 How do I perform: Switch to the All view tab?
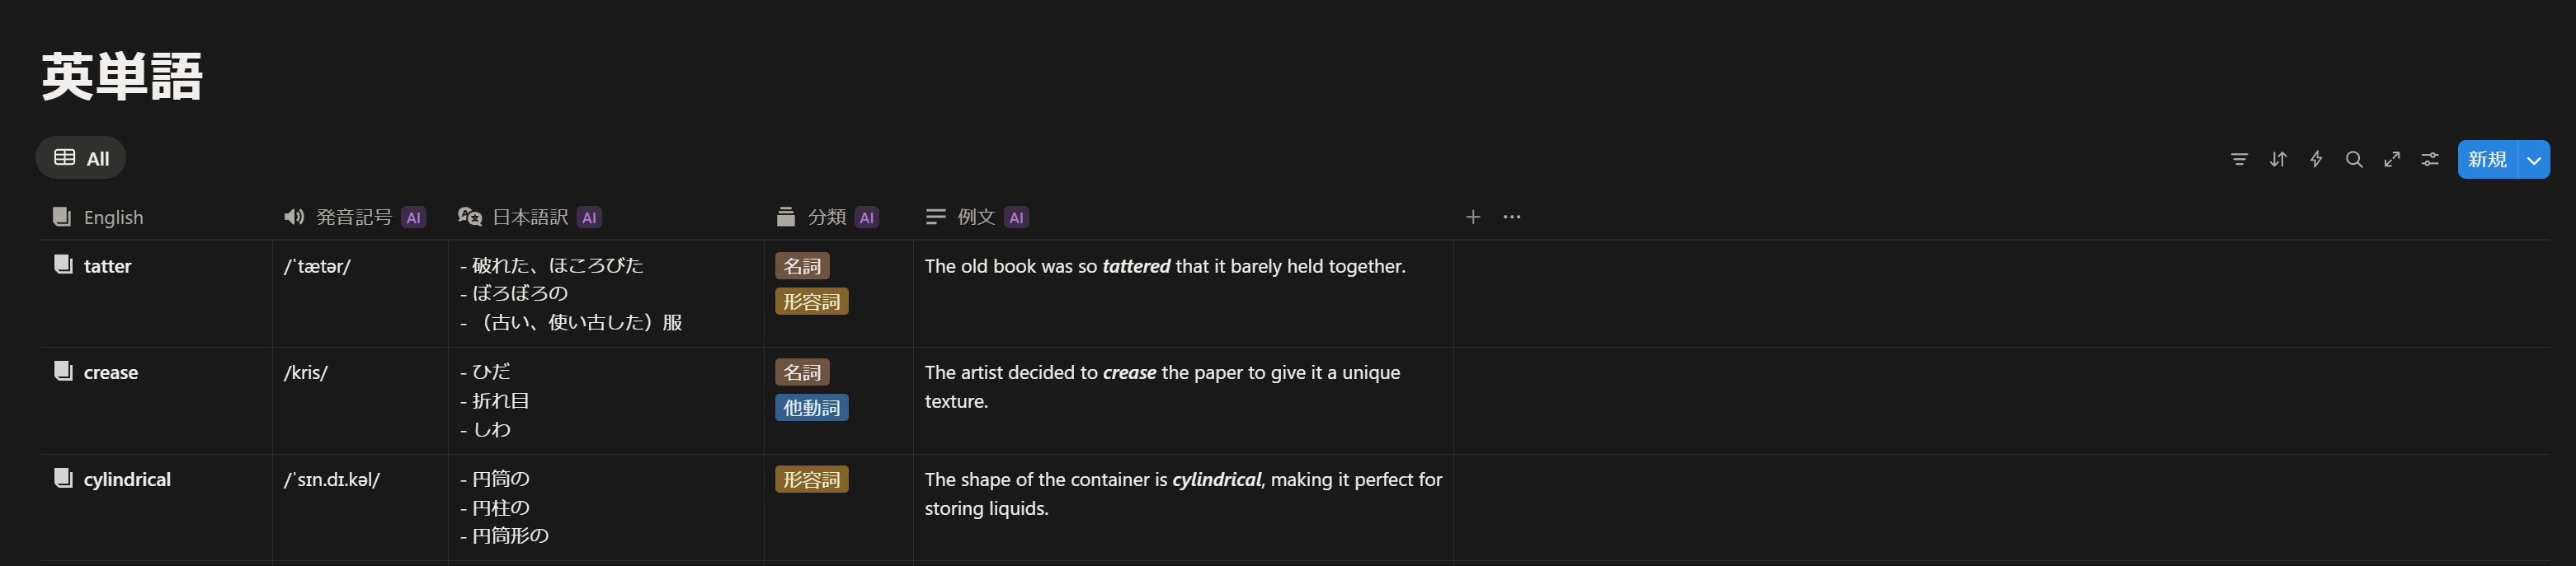click(x=96, y=157)
